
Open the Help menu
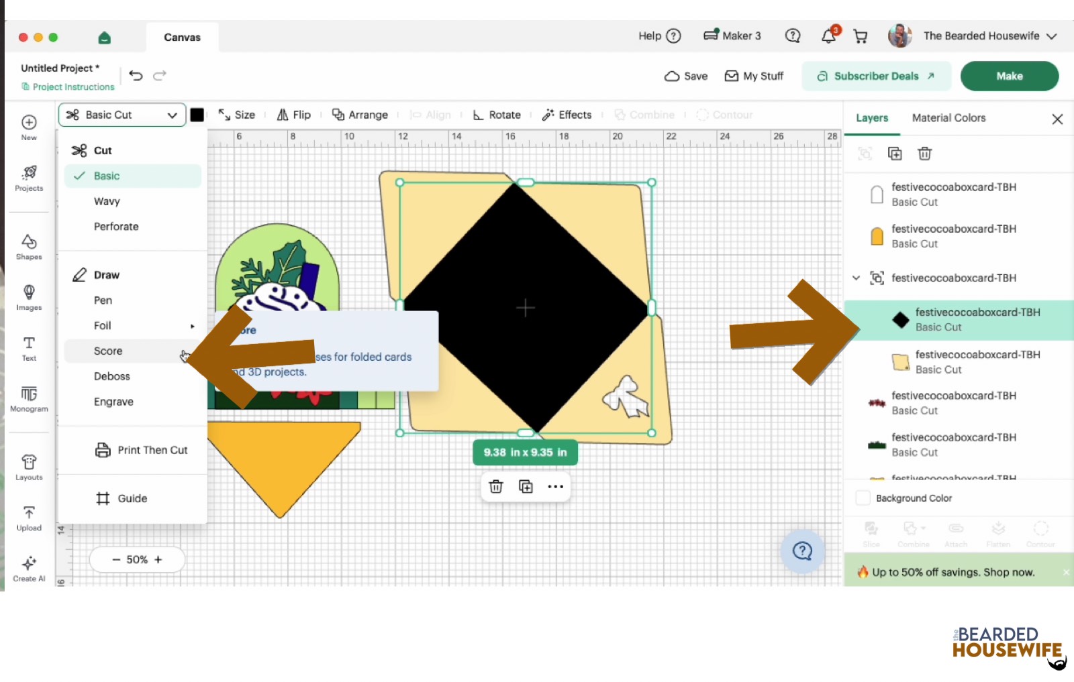point(660,36)
